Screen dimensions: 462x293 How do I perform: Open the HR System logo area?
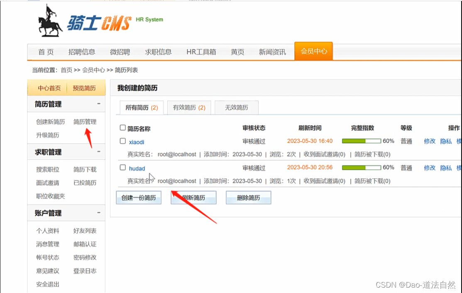[x=149, y=20]
